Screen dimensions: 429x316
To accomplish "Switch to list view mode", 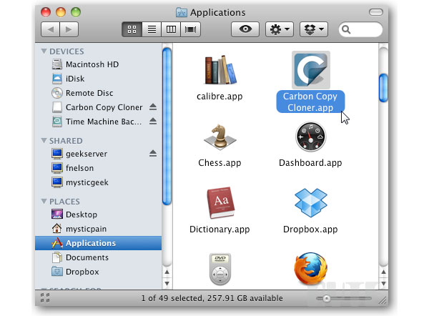I will (152, 29).
